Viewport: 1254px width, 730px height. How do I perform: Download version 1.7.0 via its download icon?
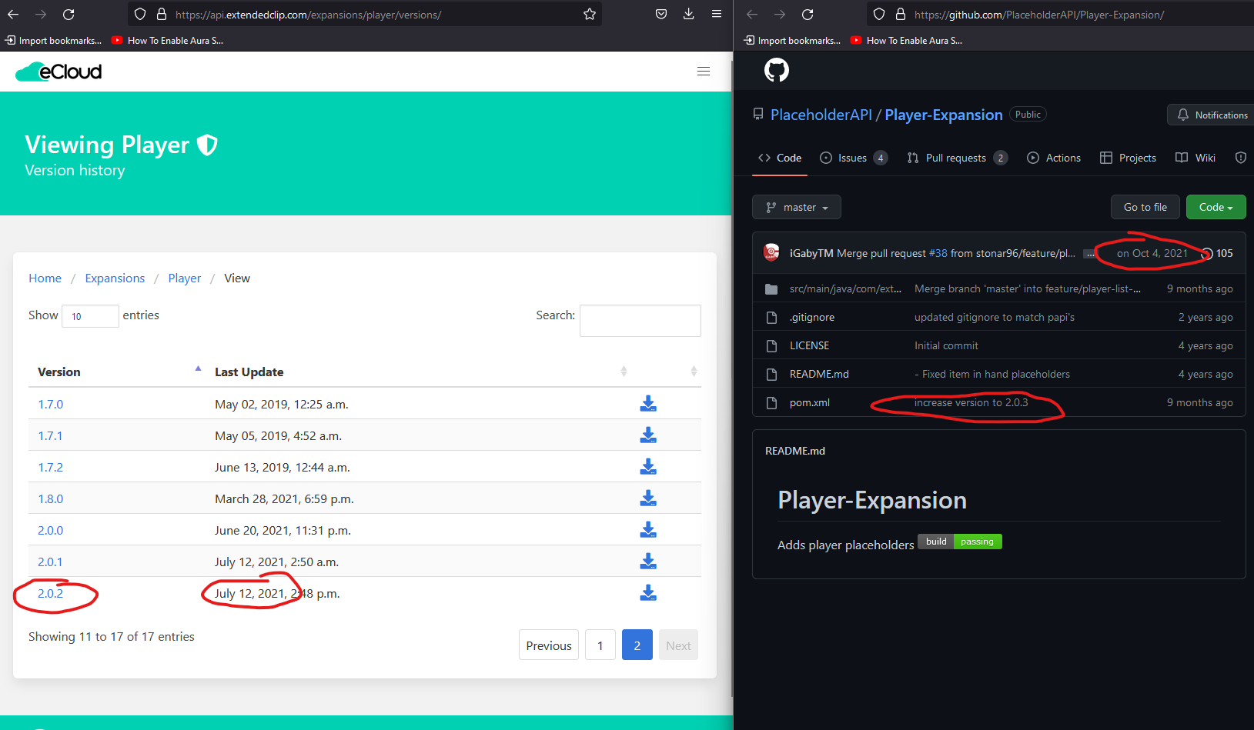tap(648, 404)
